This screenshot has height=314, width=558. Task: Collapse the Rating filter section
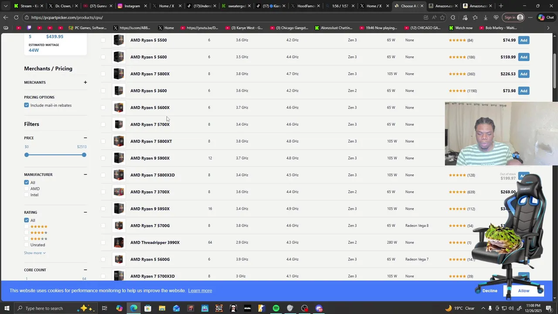click(85, 212)
